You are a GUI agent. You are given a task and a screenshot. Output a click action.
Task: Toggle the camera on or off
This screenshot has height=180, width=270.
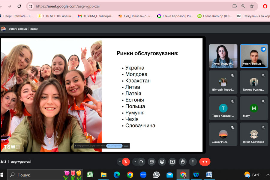coord(141,162)
